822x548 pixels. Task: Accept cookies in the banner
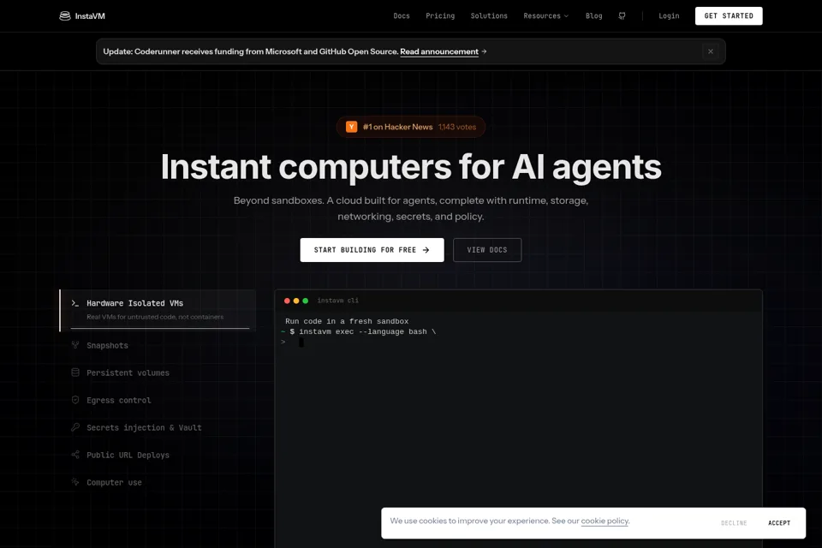[x=779, y=523]
